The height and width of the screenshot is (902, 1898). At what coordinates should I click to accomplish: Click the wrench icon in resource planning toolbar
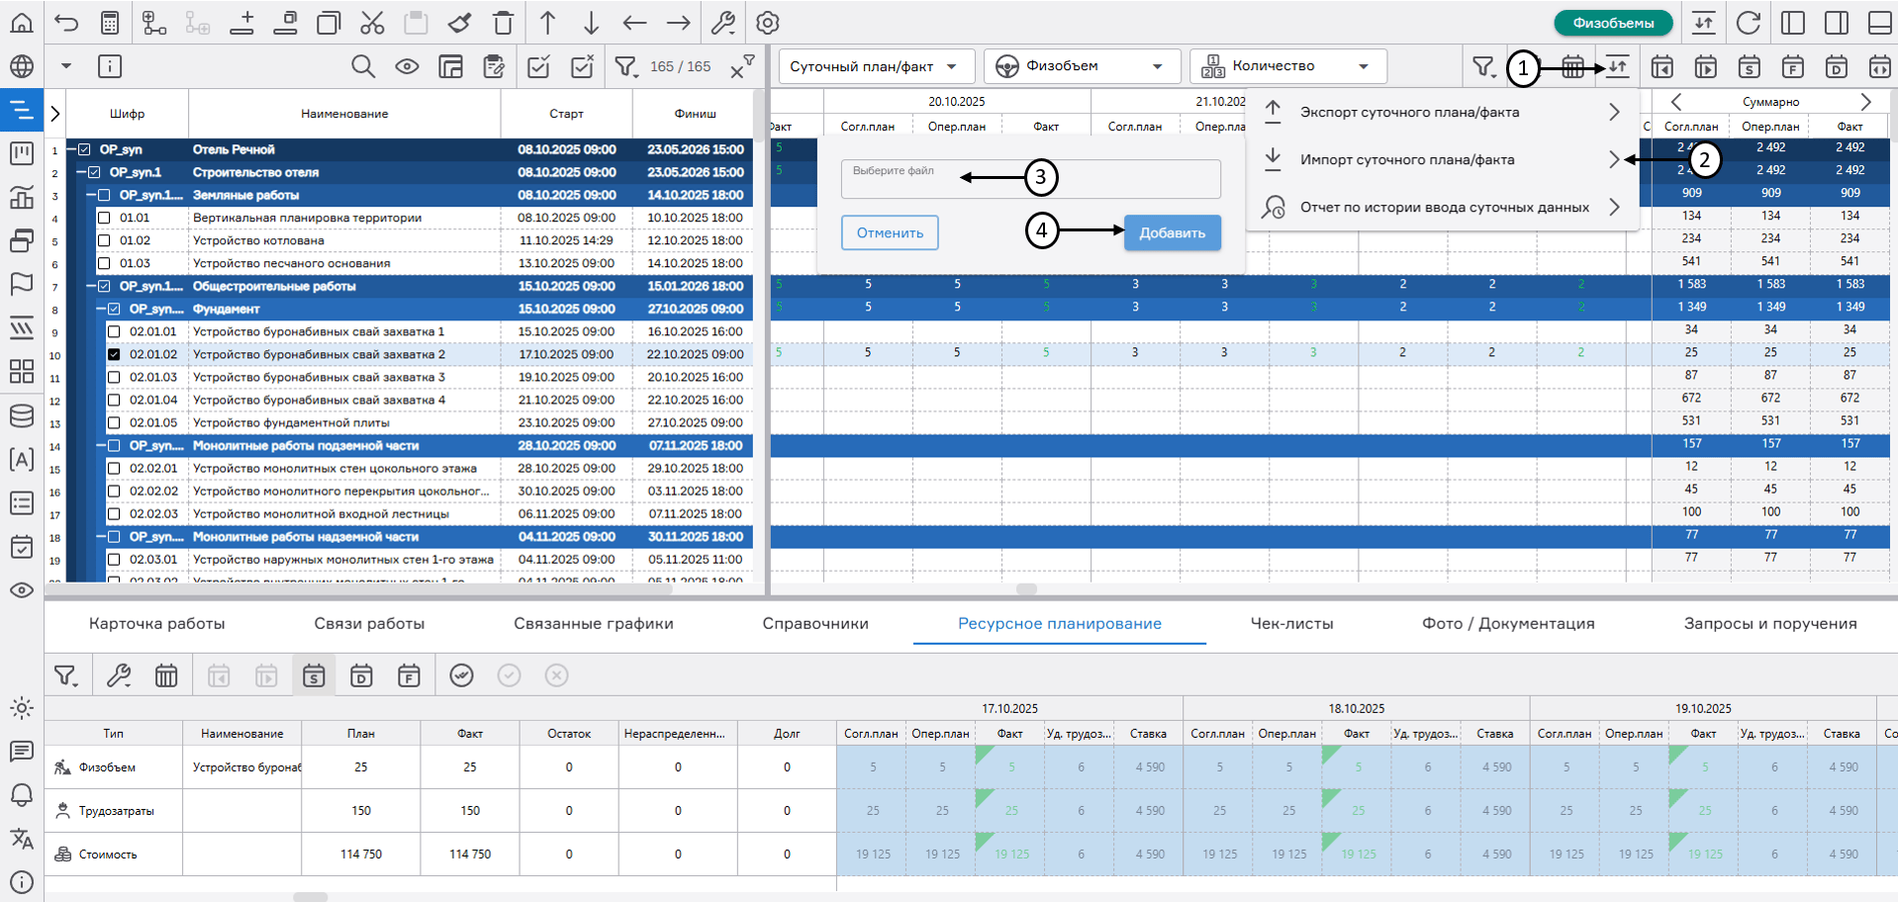point(119,676)
